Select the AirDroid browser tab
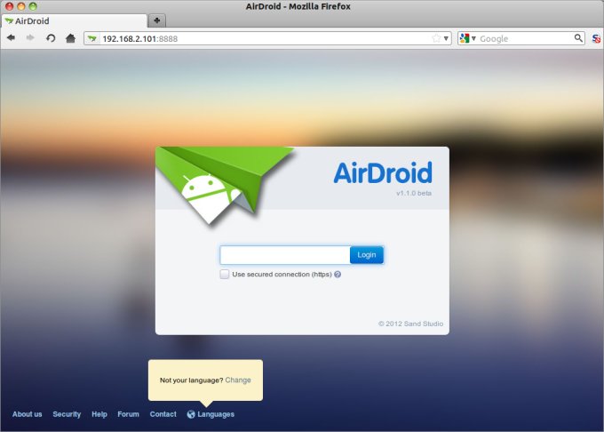 coord(71,20)
